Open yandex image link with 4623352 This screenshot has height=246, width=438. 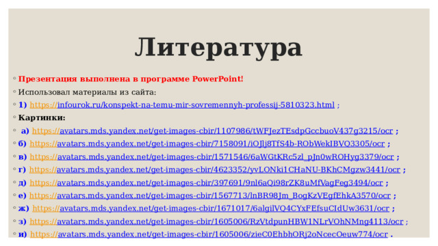[215, 169]
